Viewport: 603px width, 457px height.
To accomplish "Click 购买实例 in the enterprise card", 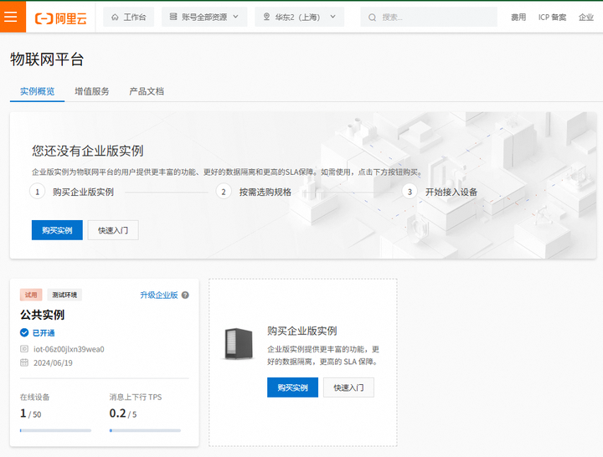I will pyautogui.click(x=292, y=388).
